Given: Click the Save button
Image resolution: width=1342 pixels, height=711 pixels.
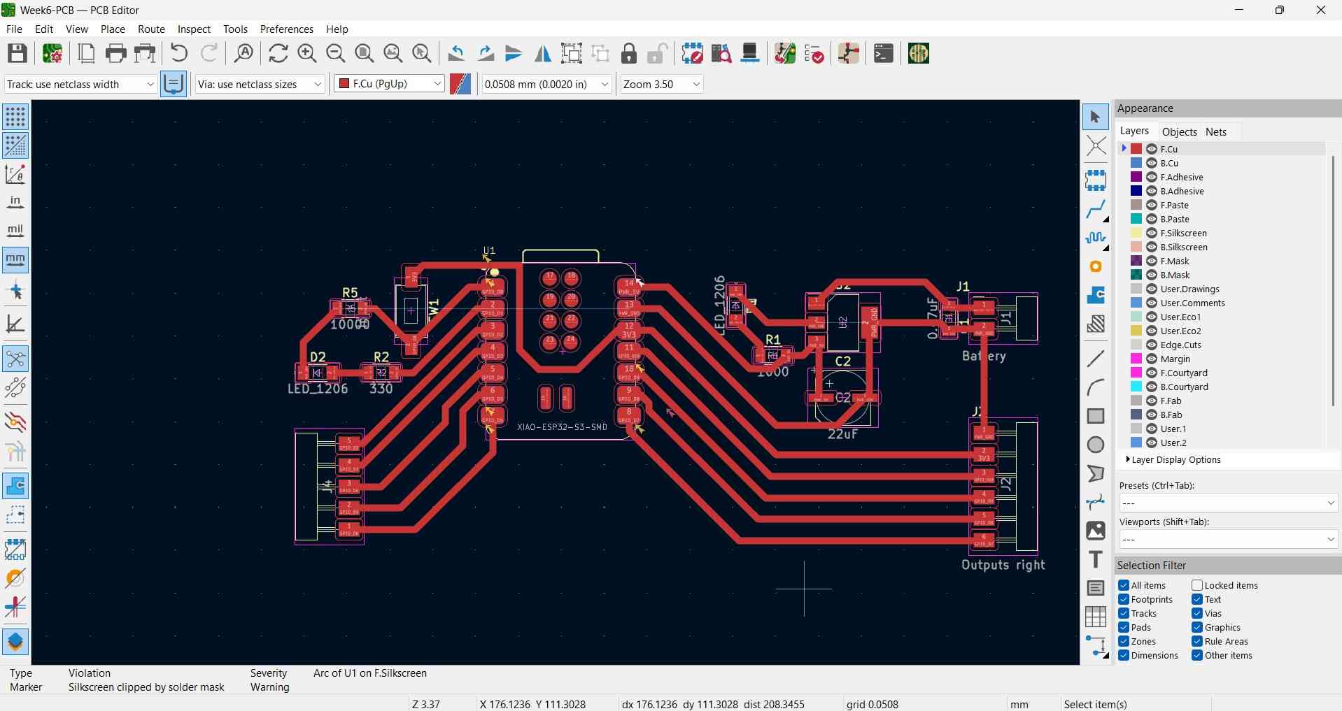Looking at the screenshot, I should 17,53.
